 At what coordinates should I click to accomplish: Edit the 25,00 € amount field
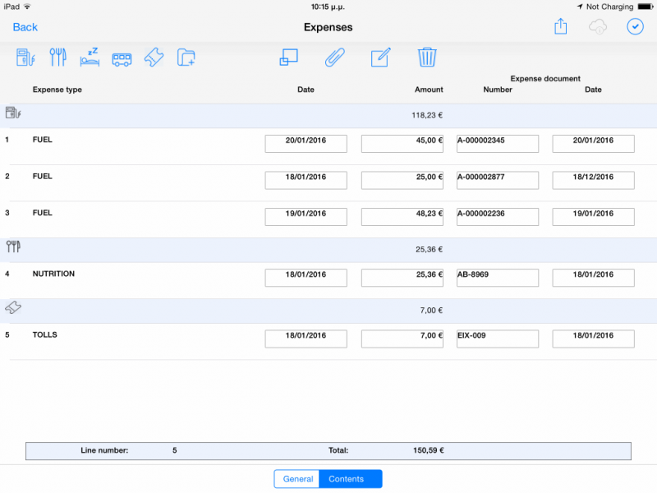click(402, 180)
